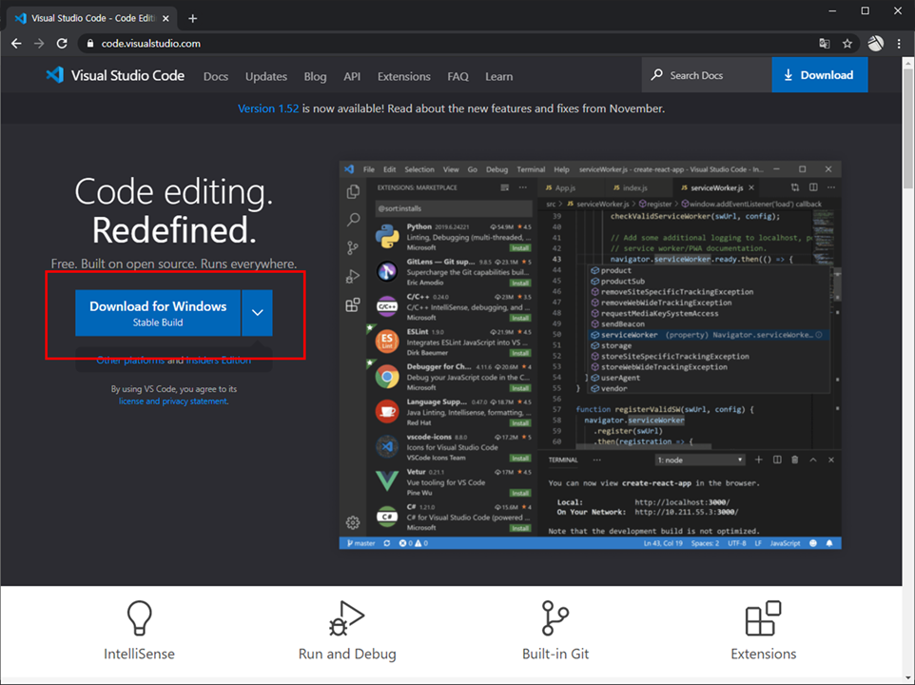Click the blue Download button in header

819,75
